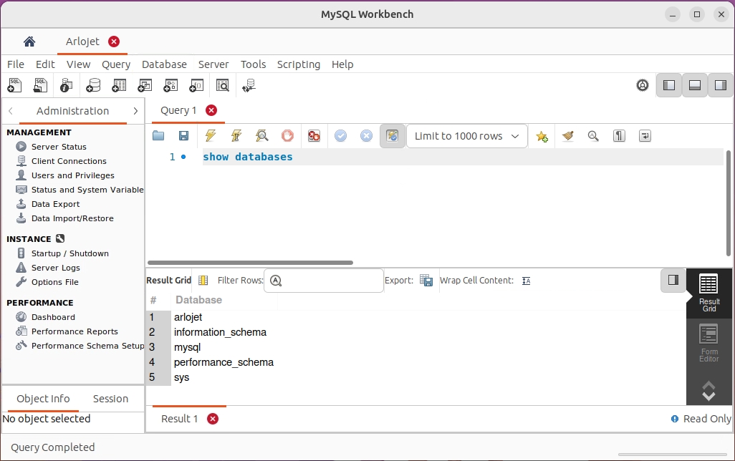Open Users and Privileges
735x461 pixels.
tap(72, 175)
